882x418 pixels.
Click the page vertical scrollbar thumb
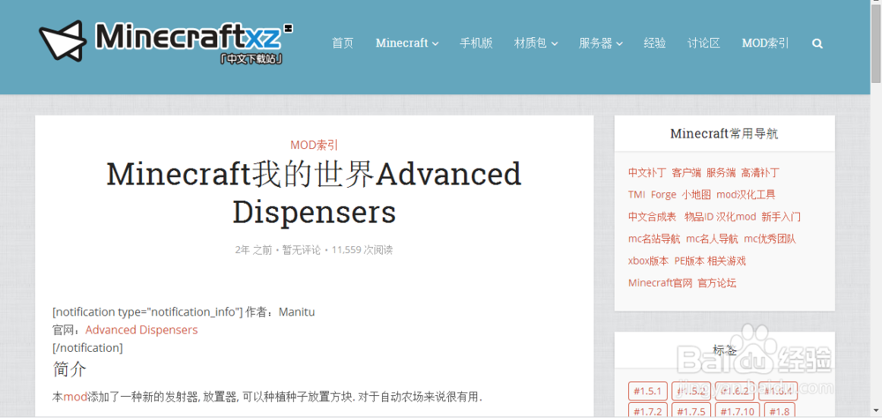877,45
